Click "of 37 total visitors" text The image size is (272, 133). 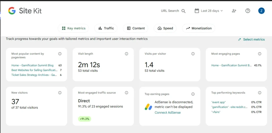click(x=25, y=108)
